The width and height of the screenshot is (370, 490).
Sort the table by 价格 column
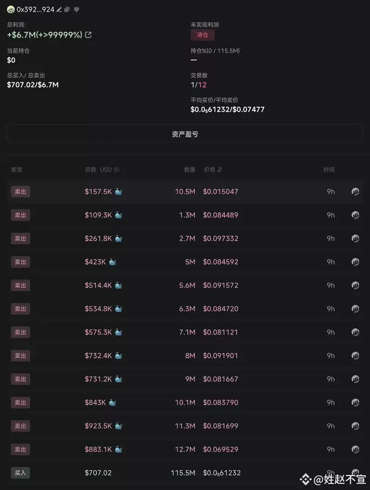213,169
